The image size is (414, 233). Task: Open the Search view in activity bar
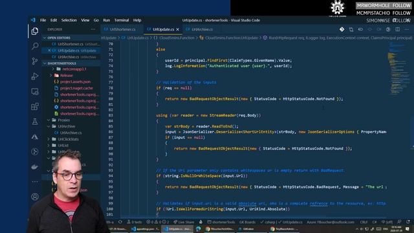(34, 46)
